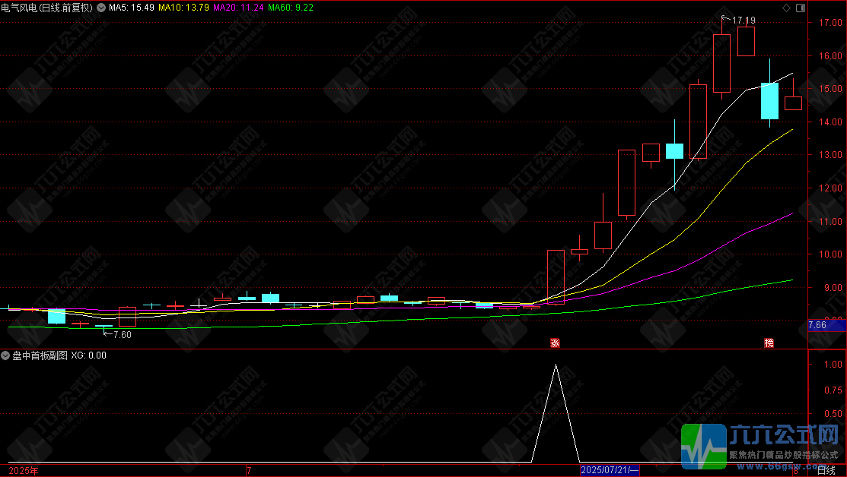The image size is (847, 477).
Task: Click the 1.00 sub-chart axis label
Action: 833,365
